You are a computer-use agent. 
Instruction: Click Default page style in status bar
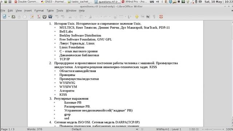(76, 129)
